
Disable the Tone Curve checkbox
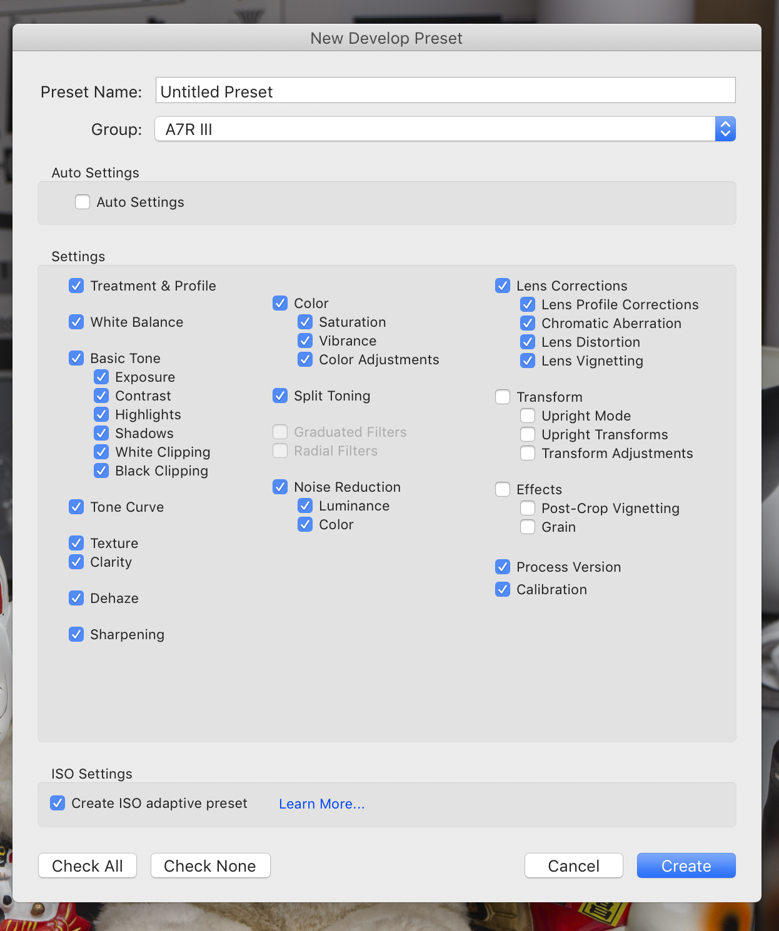76,507
